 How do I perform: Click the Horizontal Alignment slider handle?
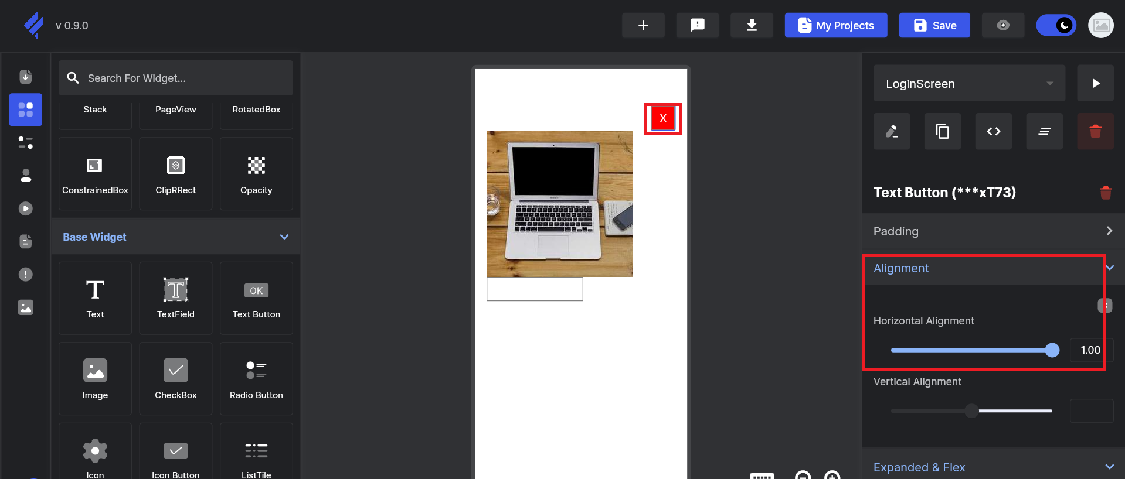tap(1052, 350)
